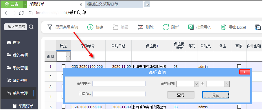This screenshot has height=110, width=263.
Task: Open the 云表 dropdown arrow menu
Action: click(x=25, y=5)
